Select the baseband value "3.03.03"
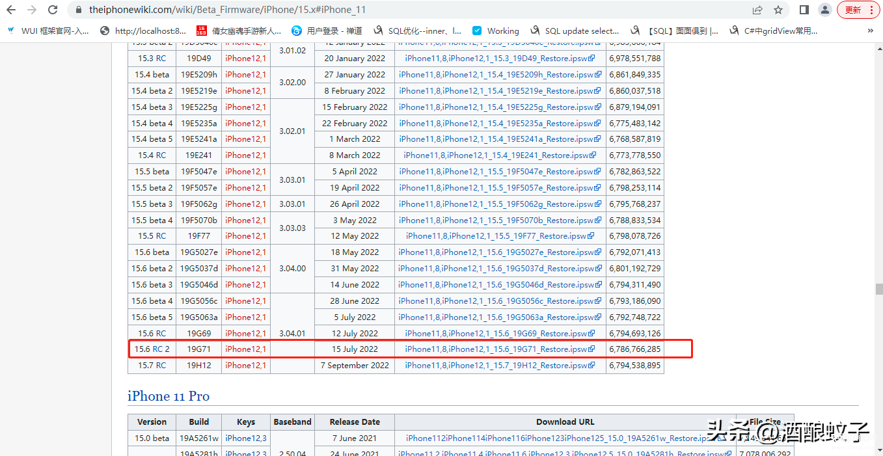883x456 pixels. click(292, 228)
